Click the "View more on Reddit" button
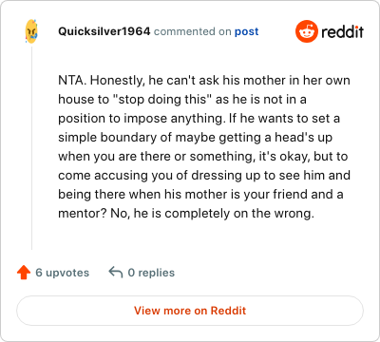This screenshot has height=342, width=380. coord(190,311)
